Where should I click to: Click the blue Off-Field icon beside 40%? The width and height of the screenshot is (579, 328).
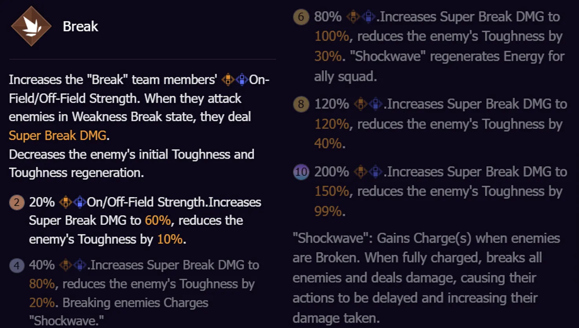tap(80, 265)
